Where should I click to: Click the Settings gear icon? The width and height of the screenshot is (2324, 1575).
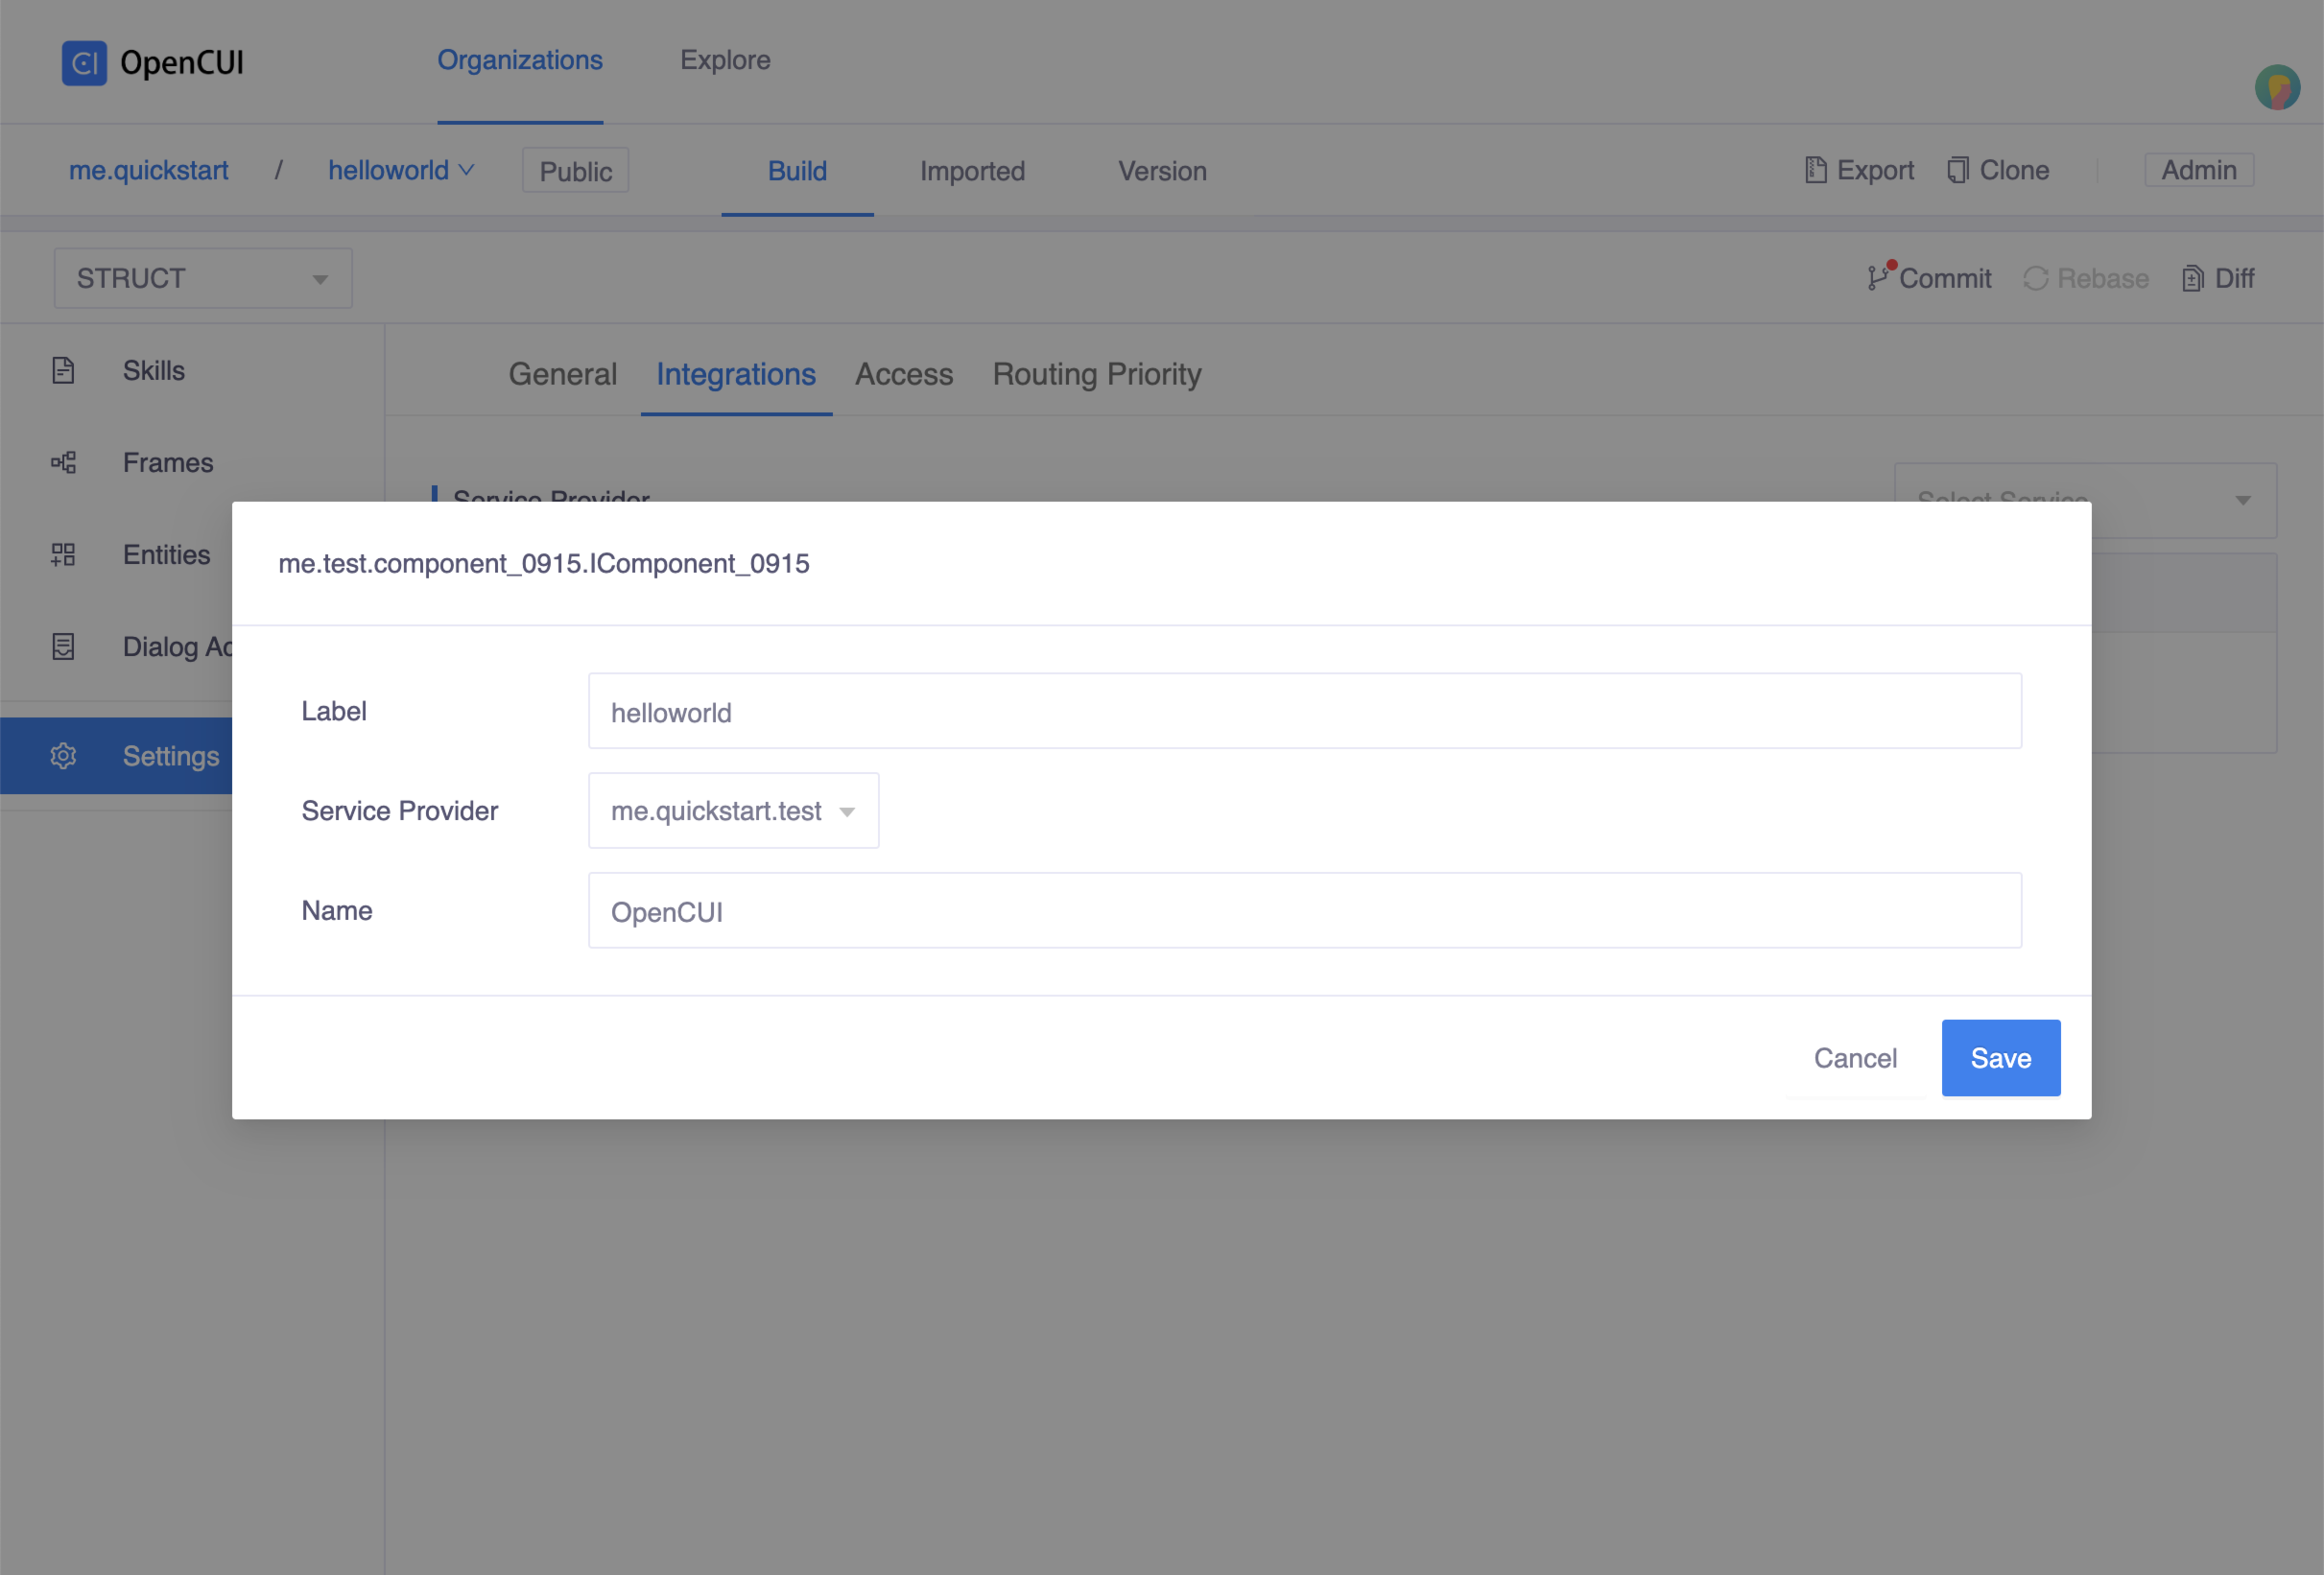pyautogui.click(x=63, y=756)
